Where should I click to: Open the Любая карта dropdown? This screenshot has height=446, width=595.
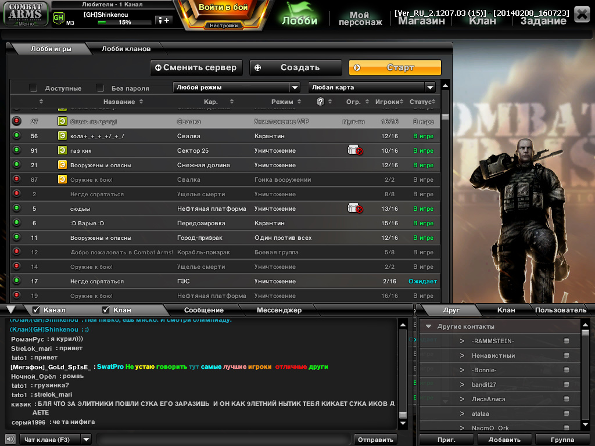coord(372,88)
